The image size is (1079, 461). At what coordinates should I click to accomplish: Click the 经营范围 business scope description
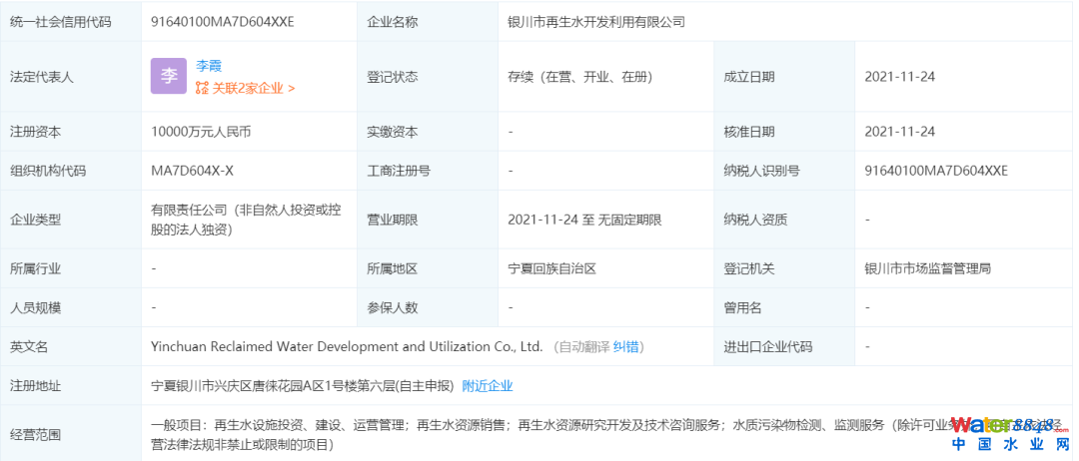520,434
